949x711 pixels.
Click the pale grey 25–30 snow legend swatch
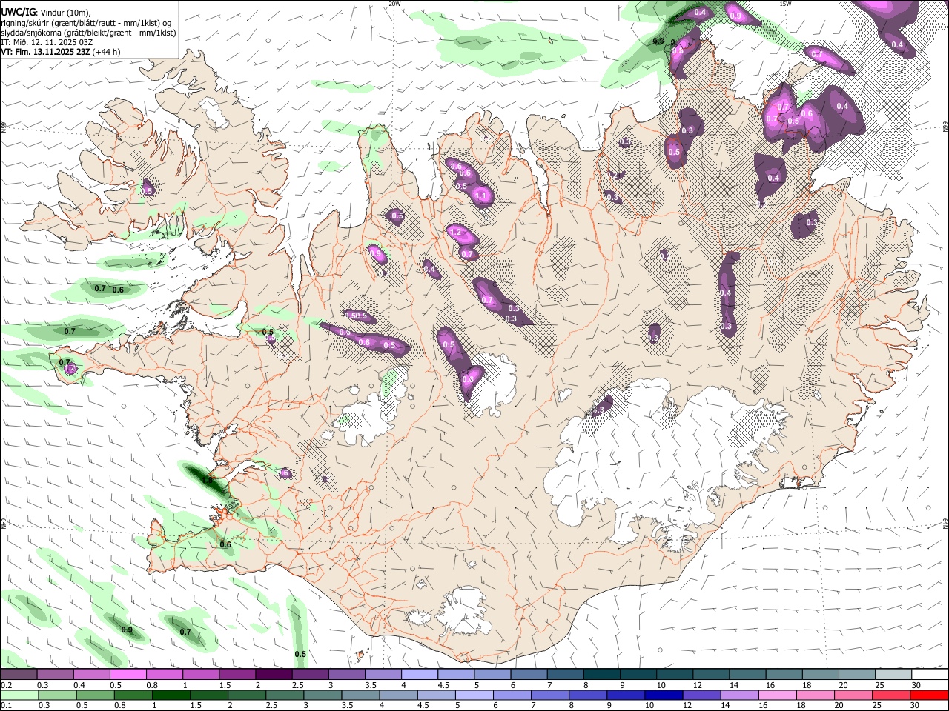893,675
